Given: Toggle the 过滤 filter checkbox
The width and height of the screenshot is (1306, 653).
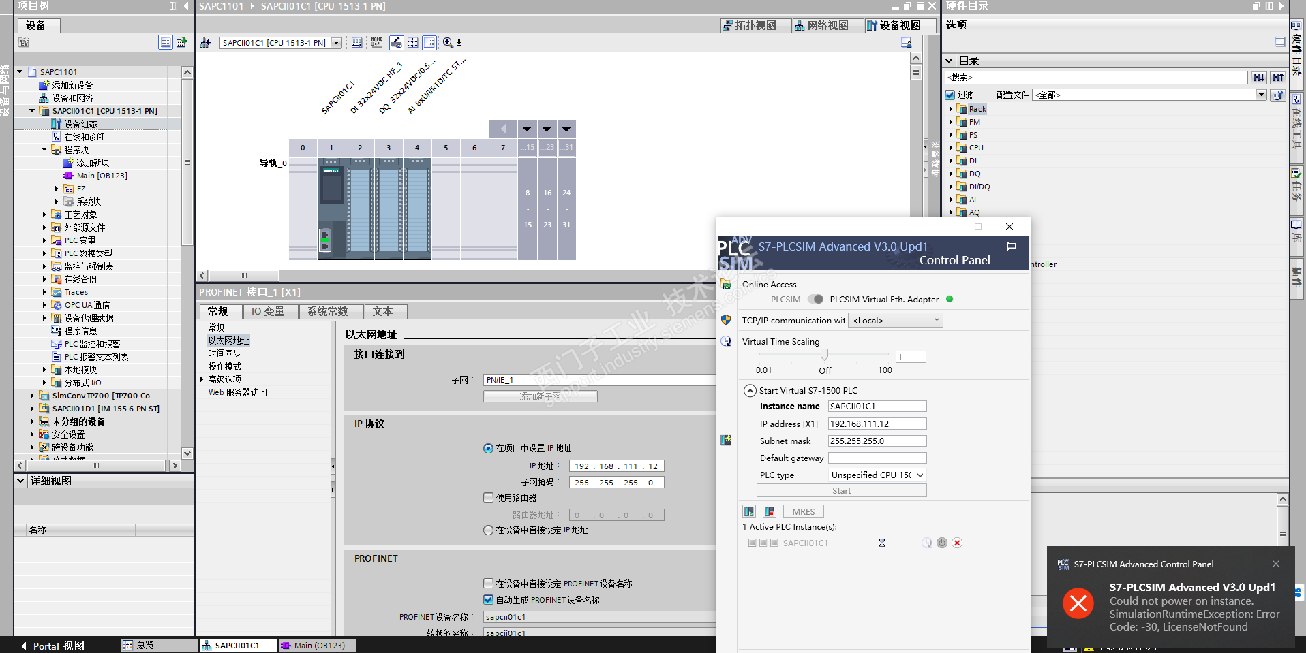Looking at the screenshot, I should tap(950, 95).
